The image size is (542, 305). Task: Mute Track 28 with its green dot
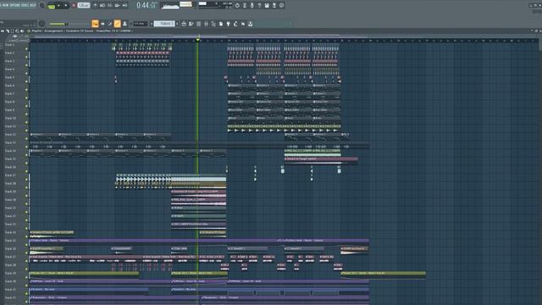click(26, 269)
